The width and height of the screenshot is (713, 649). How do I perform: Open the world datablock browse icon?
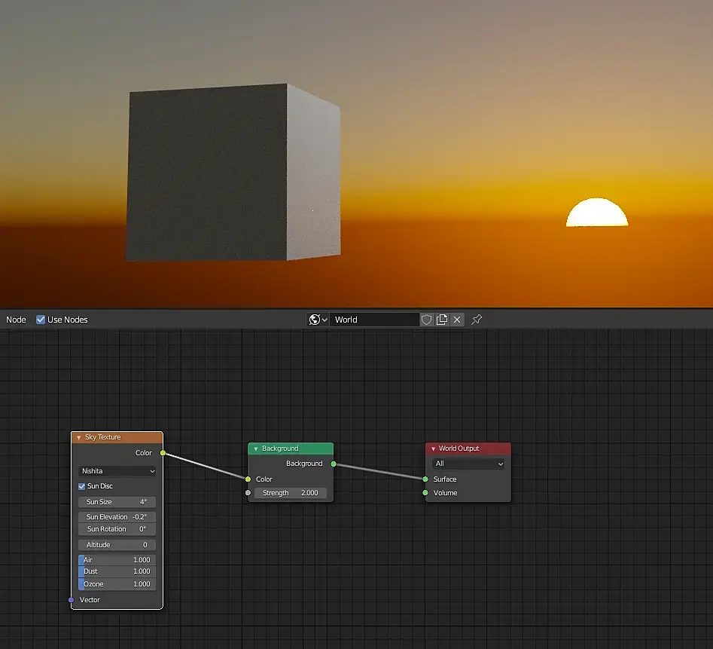[x=318, y=320]
